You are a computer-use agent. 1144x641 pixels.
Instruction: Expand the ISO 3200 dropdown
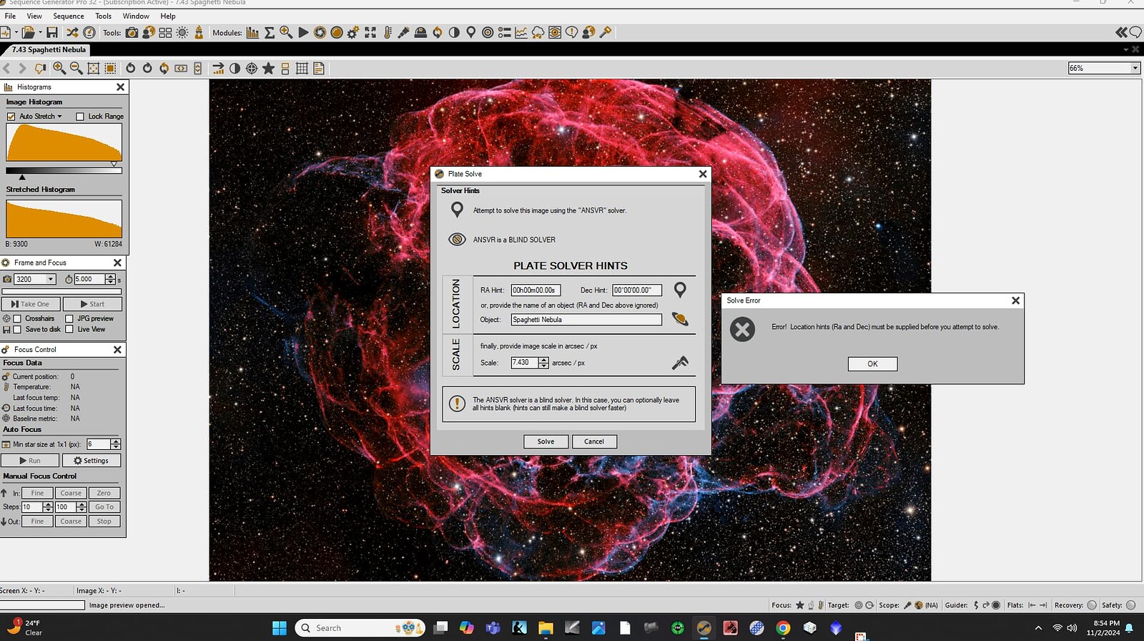pos(51,279)
